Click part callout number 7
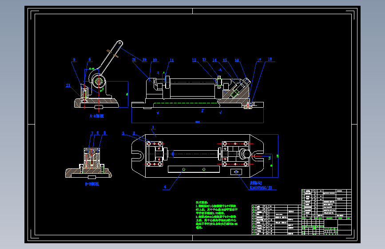The height and width of the screenshot is (249, 385). 92,133
